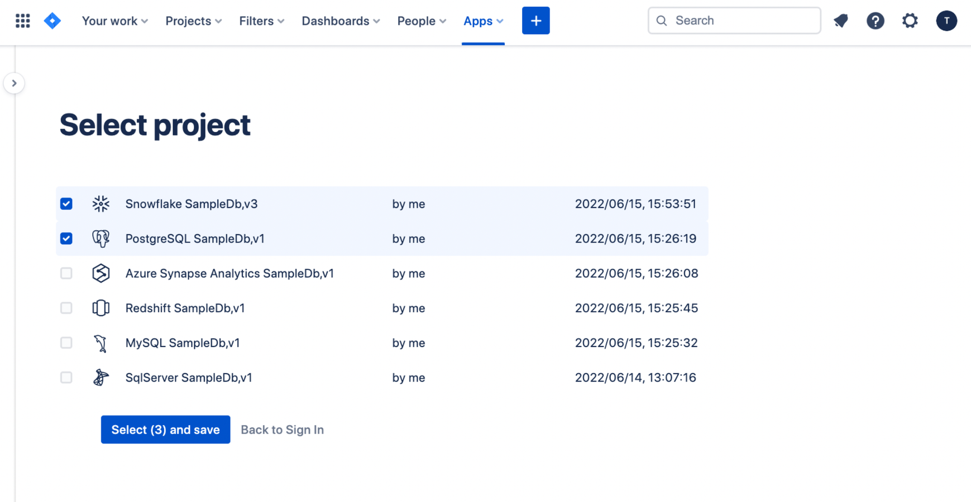Image resolution: width=971 pixels, height=502 pixels.
Task: Click the blue plus create button
Action: tap(536, 21)
